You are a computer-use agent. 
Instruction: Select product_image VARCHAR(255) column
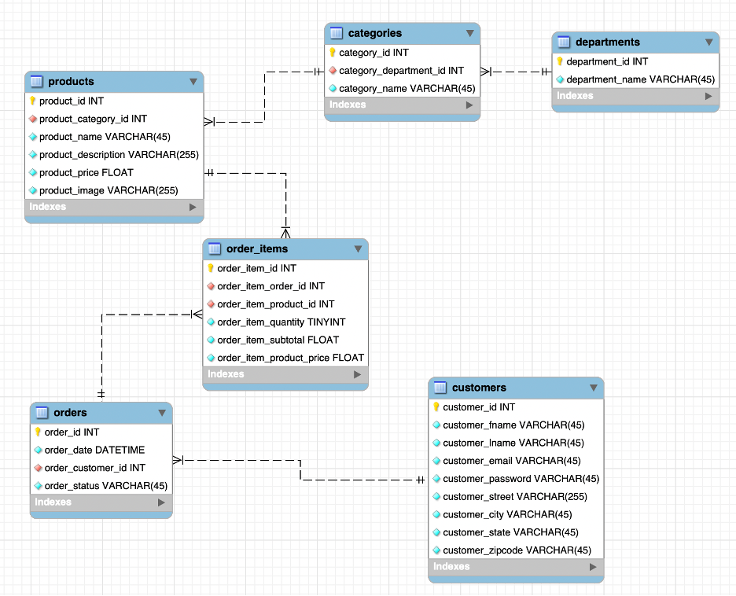point(114,190)
